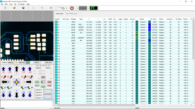Viewport: 195px width, 109px height.
Task: Click the feeder strip toolbar icon
Action: (x=83, y=8)
